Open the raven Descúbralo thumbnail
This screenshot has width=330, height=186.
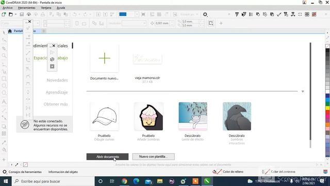pos(237,116)
